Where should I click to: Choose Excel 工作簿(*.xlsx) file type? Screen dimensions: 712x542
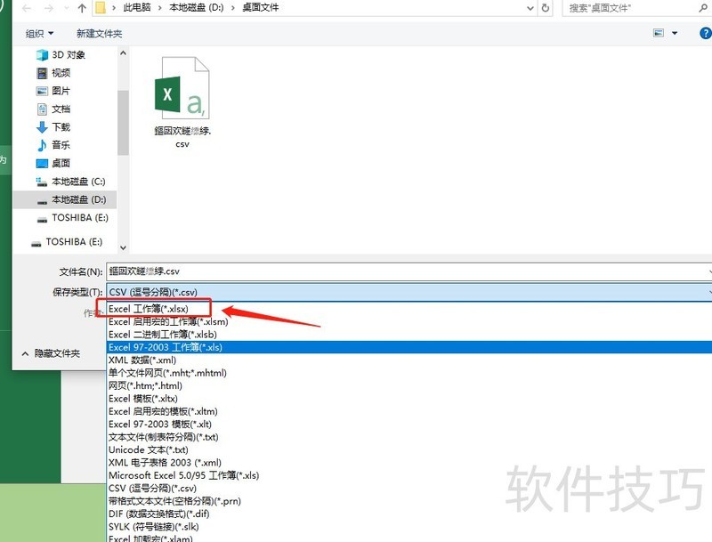pos(409,309)
